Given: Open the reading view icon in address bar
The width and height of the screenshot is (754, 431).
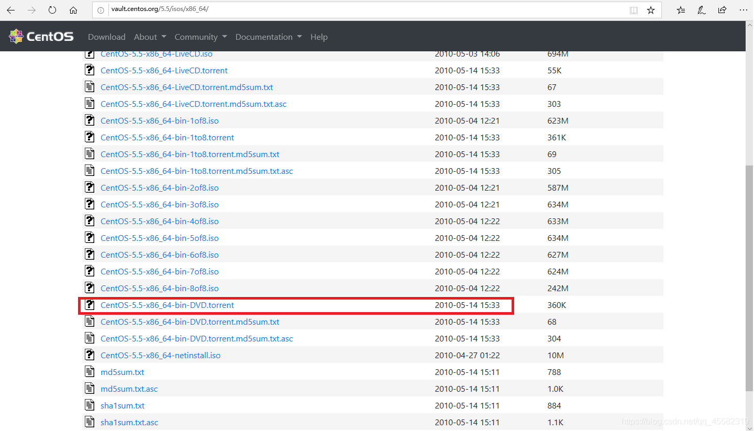Looking at the screenshot, I should (634, 10).
